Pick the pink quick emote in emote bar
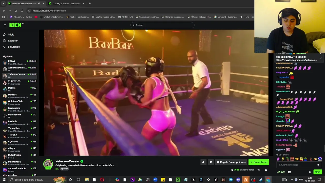This screenshot has width=325, height=183. tap(278, 159)
